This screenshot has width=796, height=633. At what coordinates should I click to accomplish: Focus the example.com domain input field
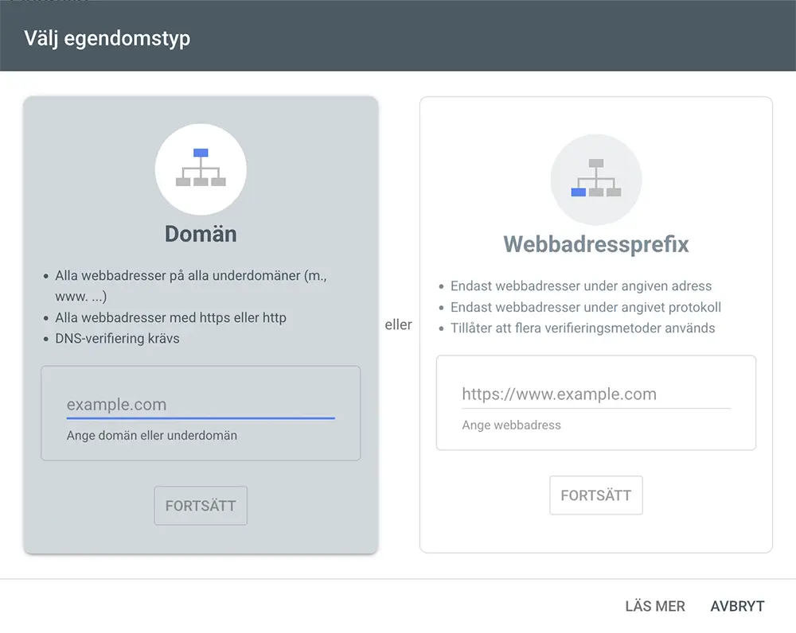click(x=201, y=405)
